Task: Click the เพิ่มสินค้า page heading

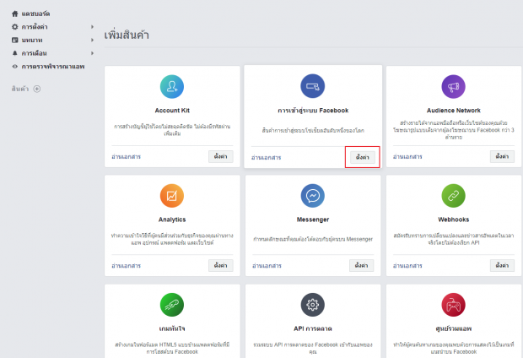Action: coord(127,35)
